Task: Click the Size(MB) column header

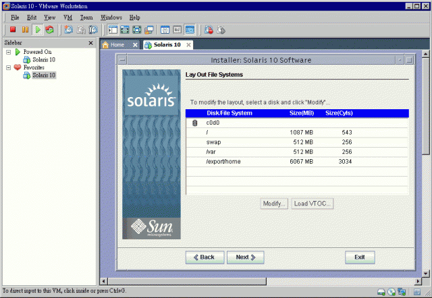Action: point(302,113)
